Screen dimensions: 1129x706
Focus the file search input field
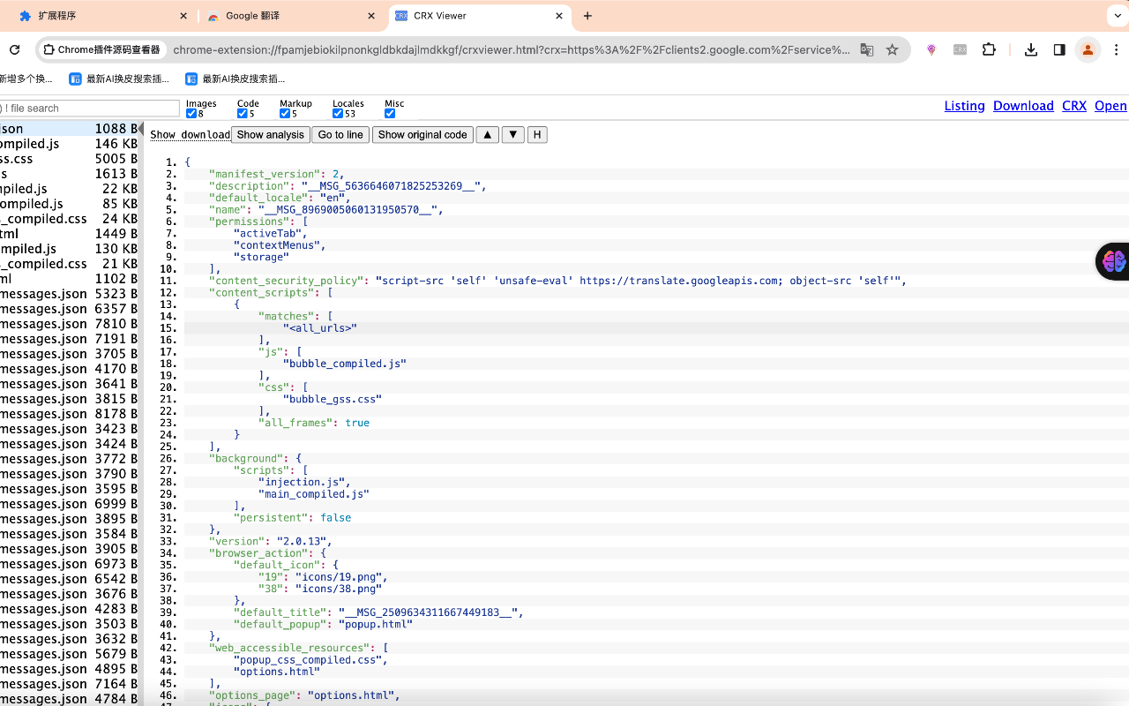91,109
